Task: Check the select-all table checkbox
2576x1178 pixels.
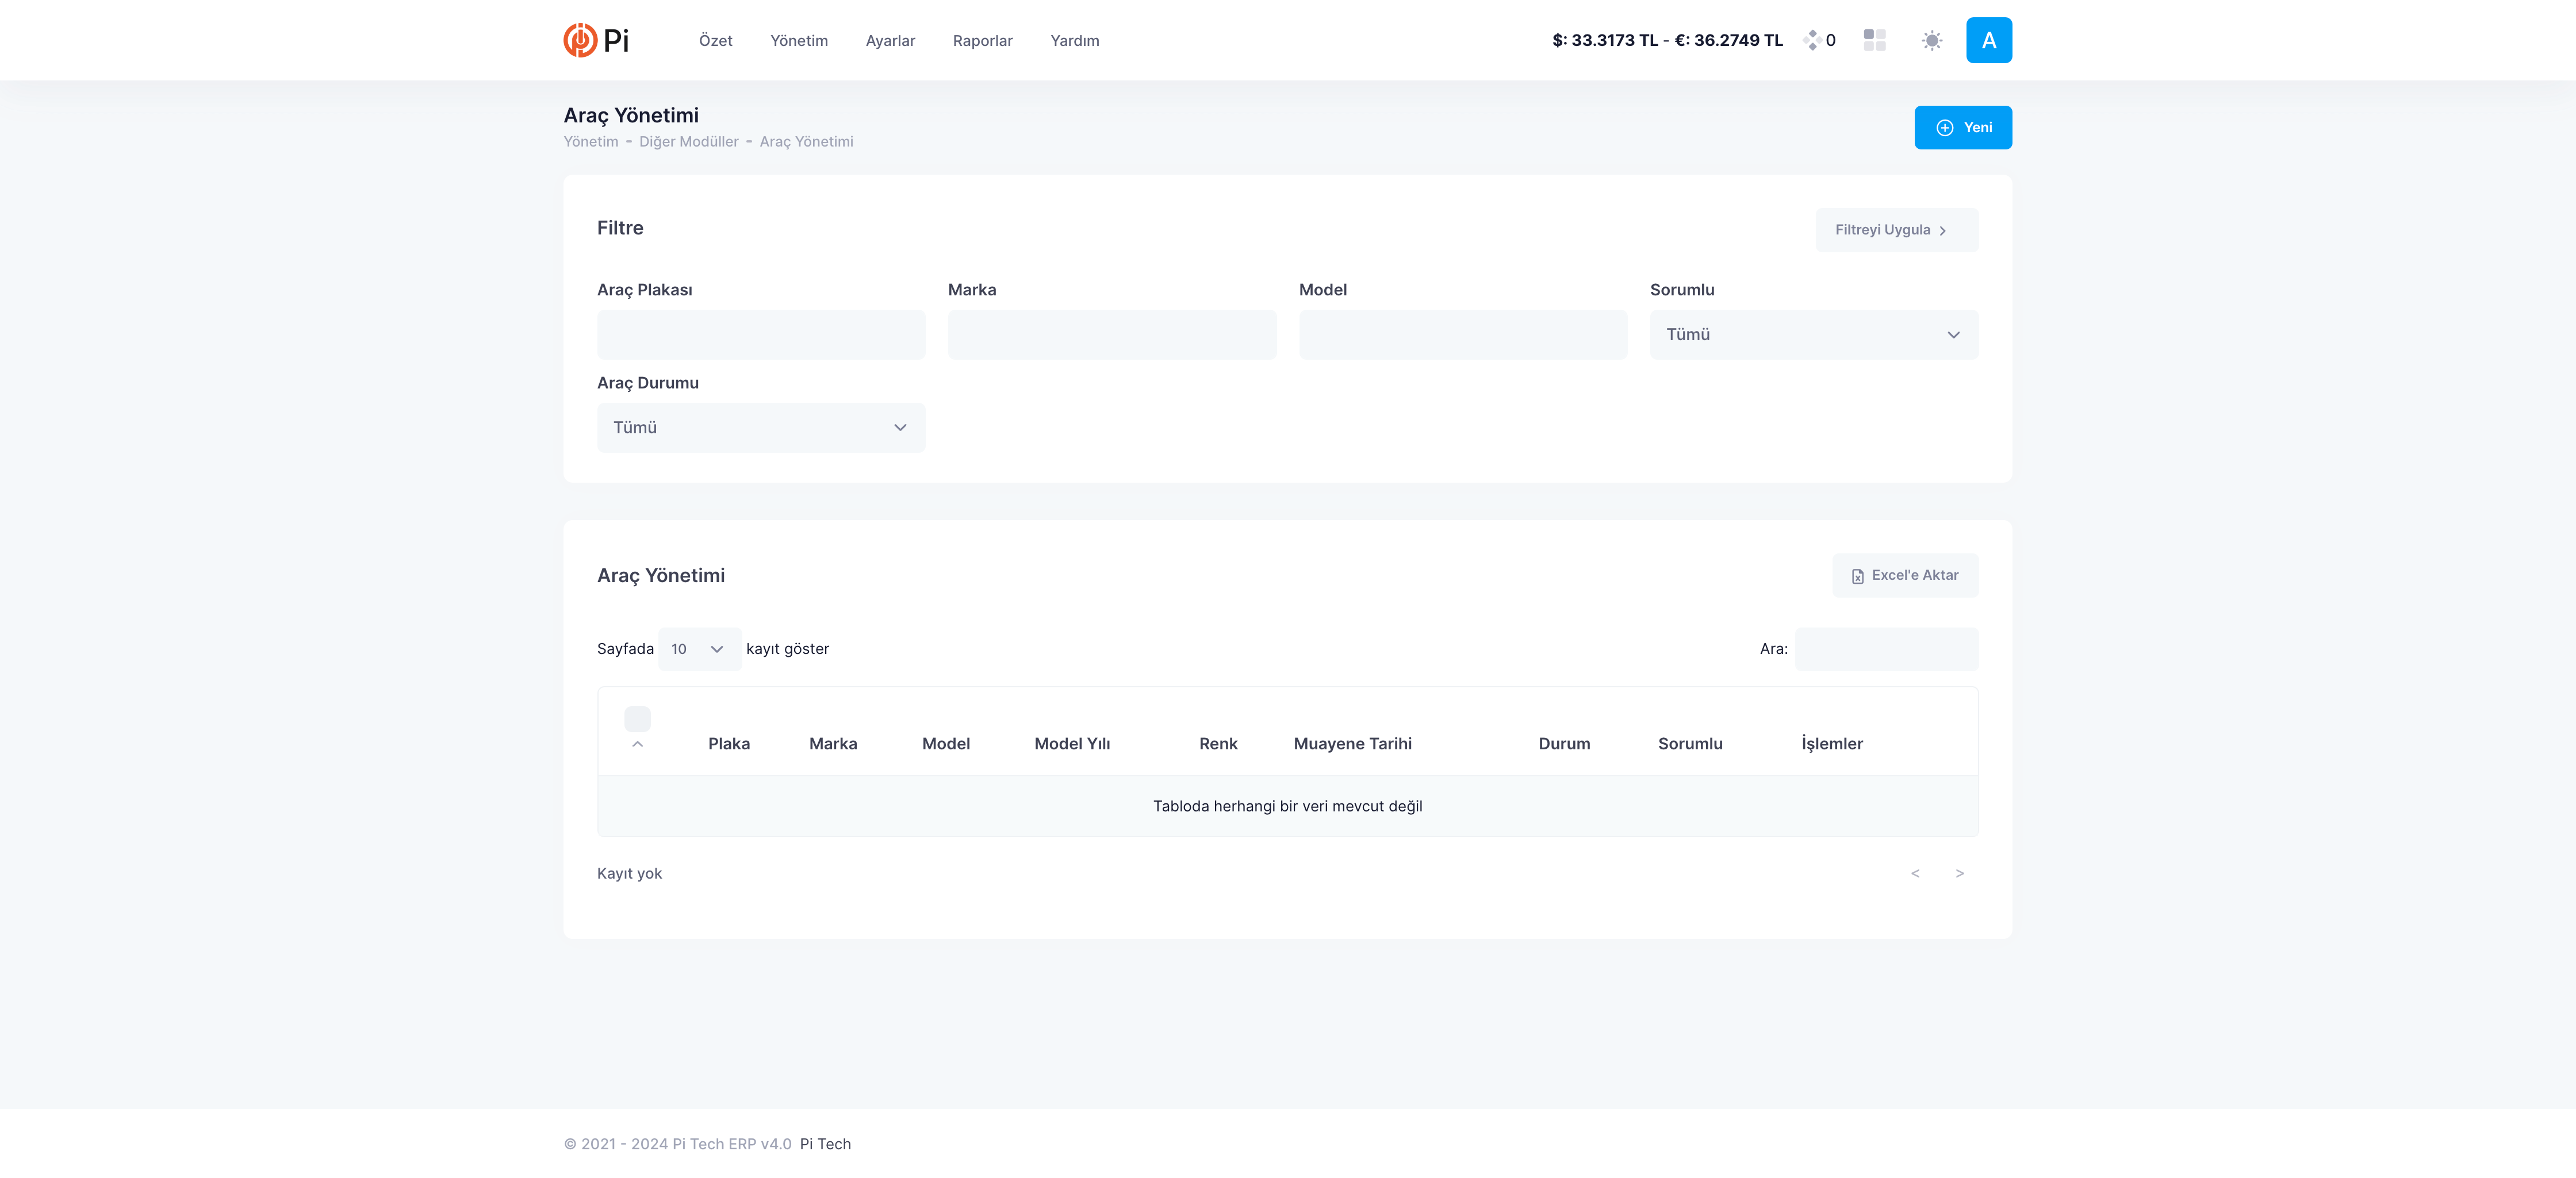Action: tap(637, 718)
